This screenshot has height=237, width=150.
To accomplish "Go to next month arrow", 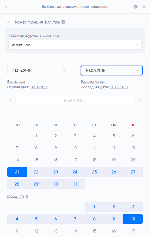I will click(139, 101).
